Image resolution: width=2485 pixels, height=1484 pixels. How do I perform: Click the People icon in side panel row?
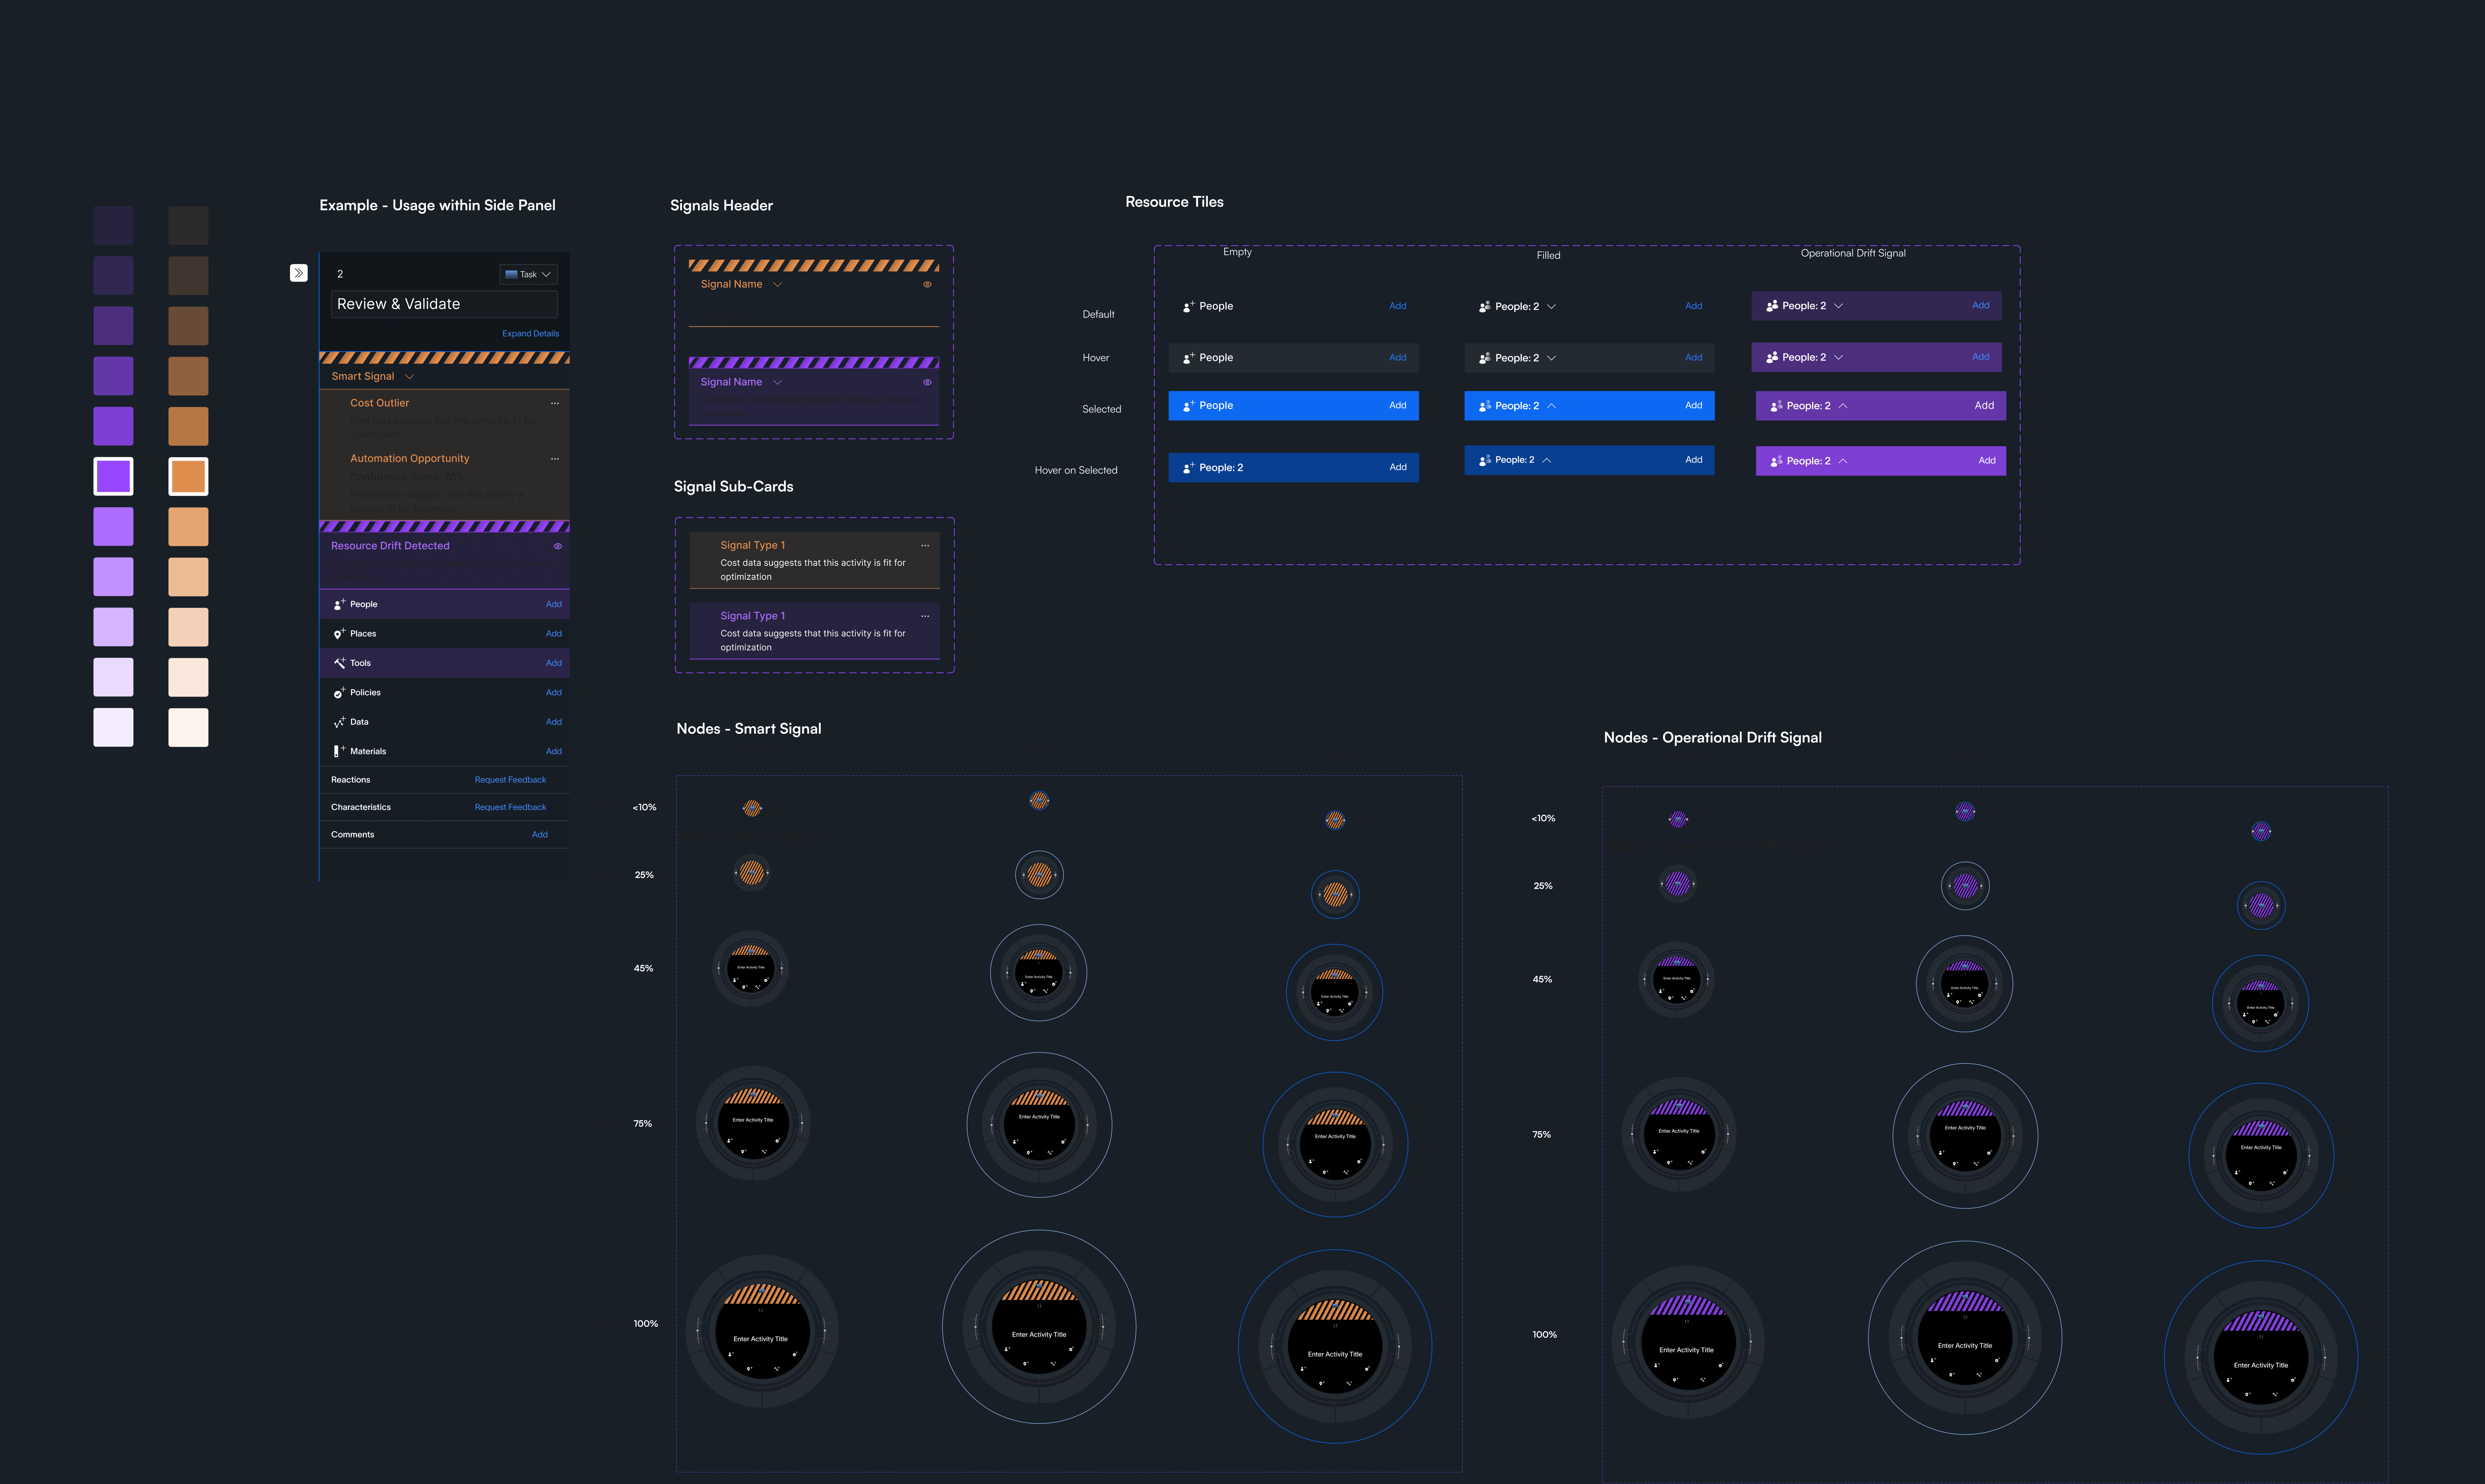point(339,604)
